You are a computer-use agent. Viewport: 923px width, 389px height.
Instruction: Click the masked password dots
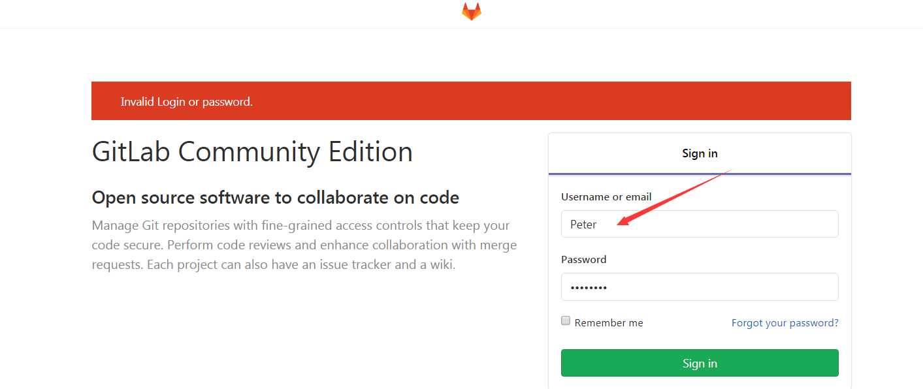click(x=589, y=288)
